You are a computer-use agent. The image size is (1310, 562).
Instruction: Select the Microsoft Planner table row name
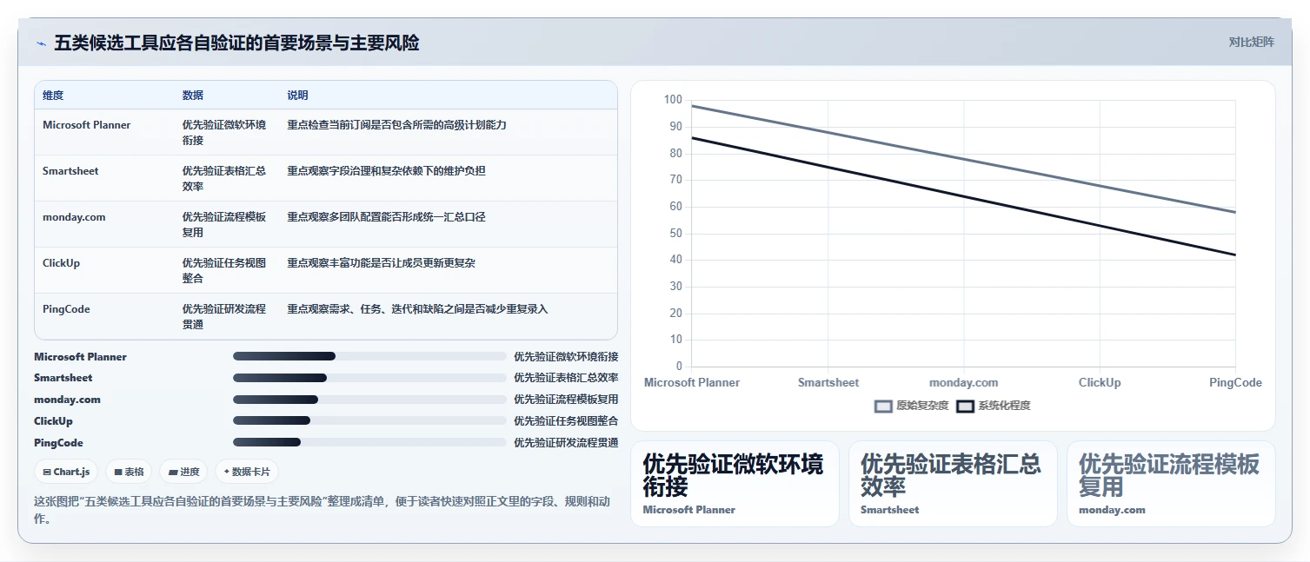coord(87,125)
